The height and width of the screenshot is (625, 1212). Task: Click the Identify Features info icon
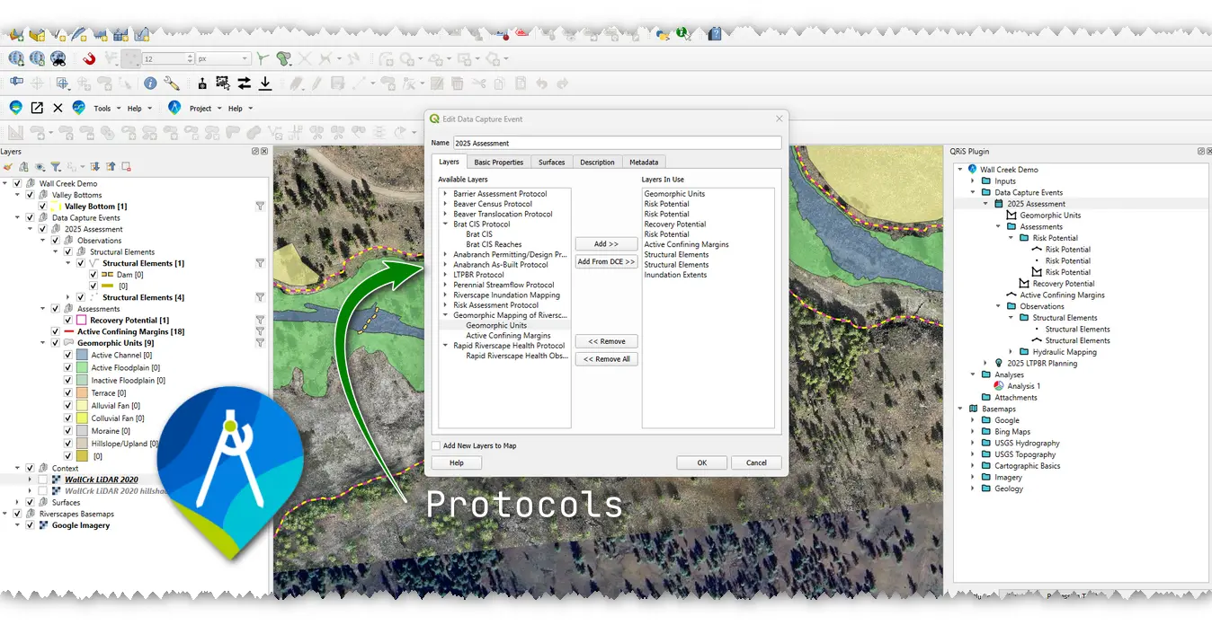click(x=150, y=84)
